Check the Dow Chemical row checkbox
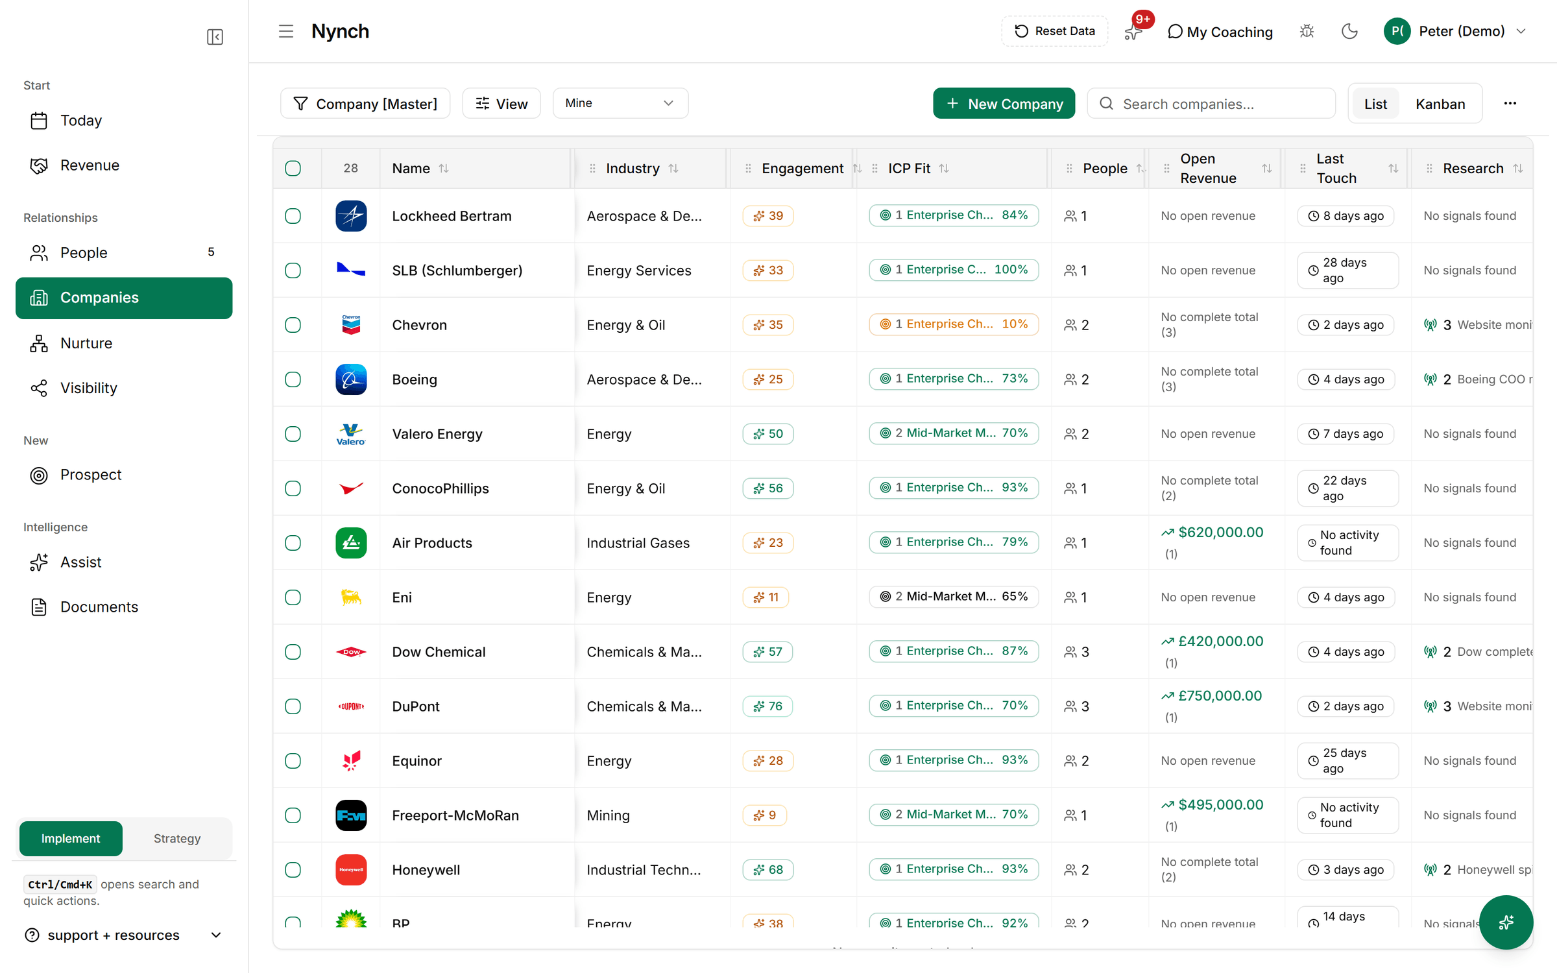 tap(293, 652)
